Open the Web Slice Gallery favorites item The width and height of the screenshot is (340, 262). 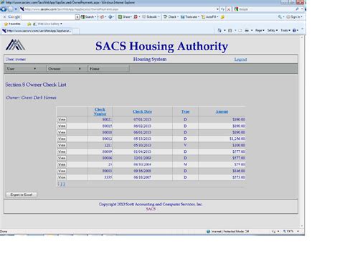coord(47,24)
